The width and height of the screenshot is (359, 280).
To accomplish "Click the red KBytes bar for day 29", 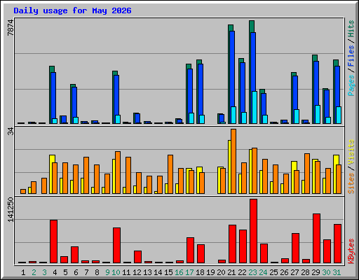I will (316, 238).
